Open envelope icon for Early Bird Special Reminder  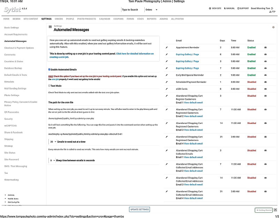pos(265,75)
